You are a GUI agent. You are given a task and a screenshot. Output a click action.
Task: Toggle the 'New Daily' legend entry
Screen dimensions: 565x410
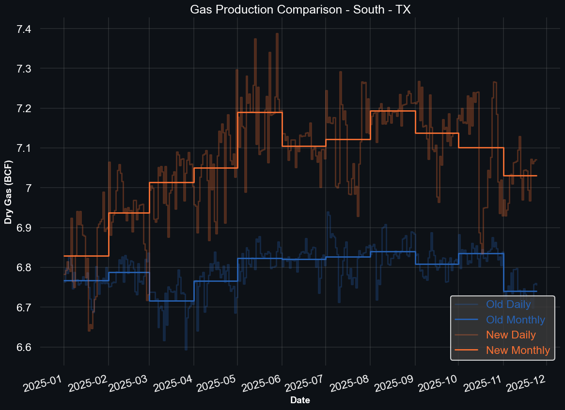(x=511, y=335)
